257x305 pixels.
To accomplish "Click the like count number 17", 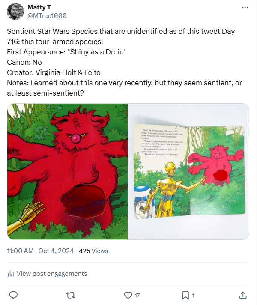I will click(x=137, y=295).
